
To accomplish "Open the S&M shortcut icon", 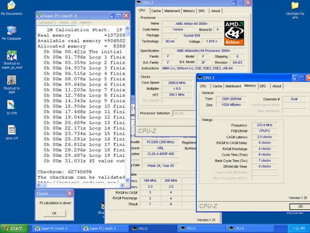I will pyautogui.click(x=12, y=80).
